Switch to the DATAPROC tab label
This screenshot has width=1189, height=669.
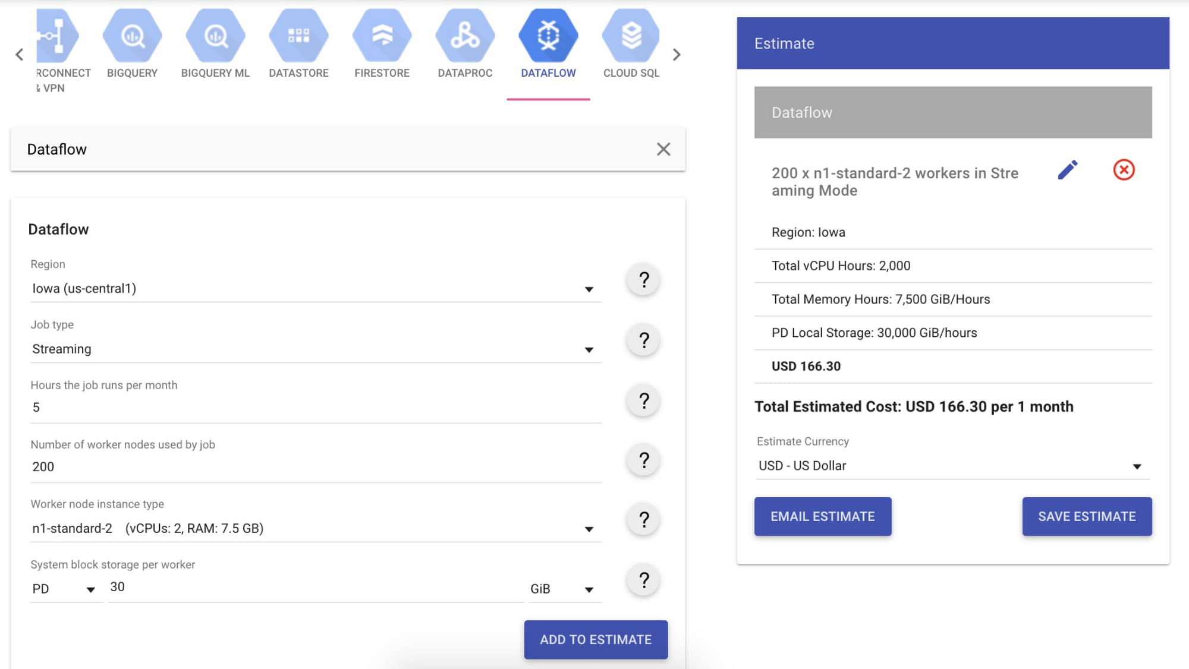(x=465, y=73)
